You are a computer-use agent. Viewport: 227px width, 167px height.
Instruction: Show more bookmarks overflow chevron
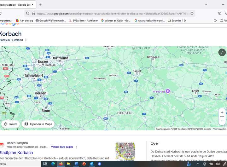pos(215,20)
